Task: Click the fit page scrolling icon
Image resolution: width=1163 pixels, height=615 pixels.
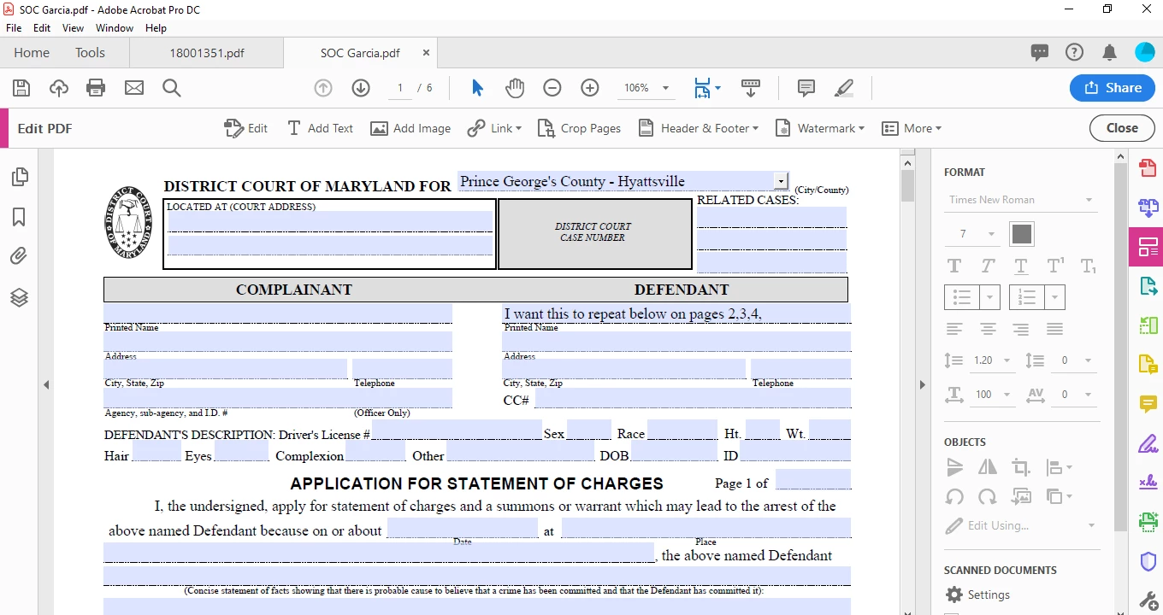Action: tap(702, 88)
